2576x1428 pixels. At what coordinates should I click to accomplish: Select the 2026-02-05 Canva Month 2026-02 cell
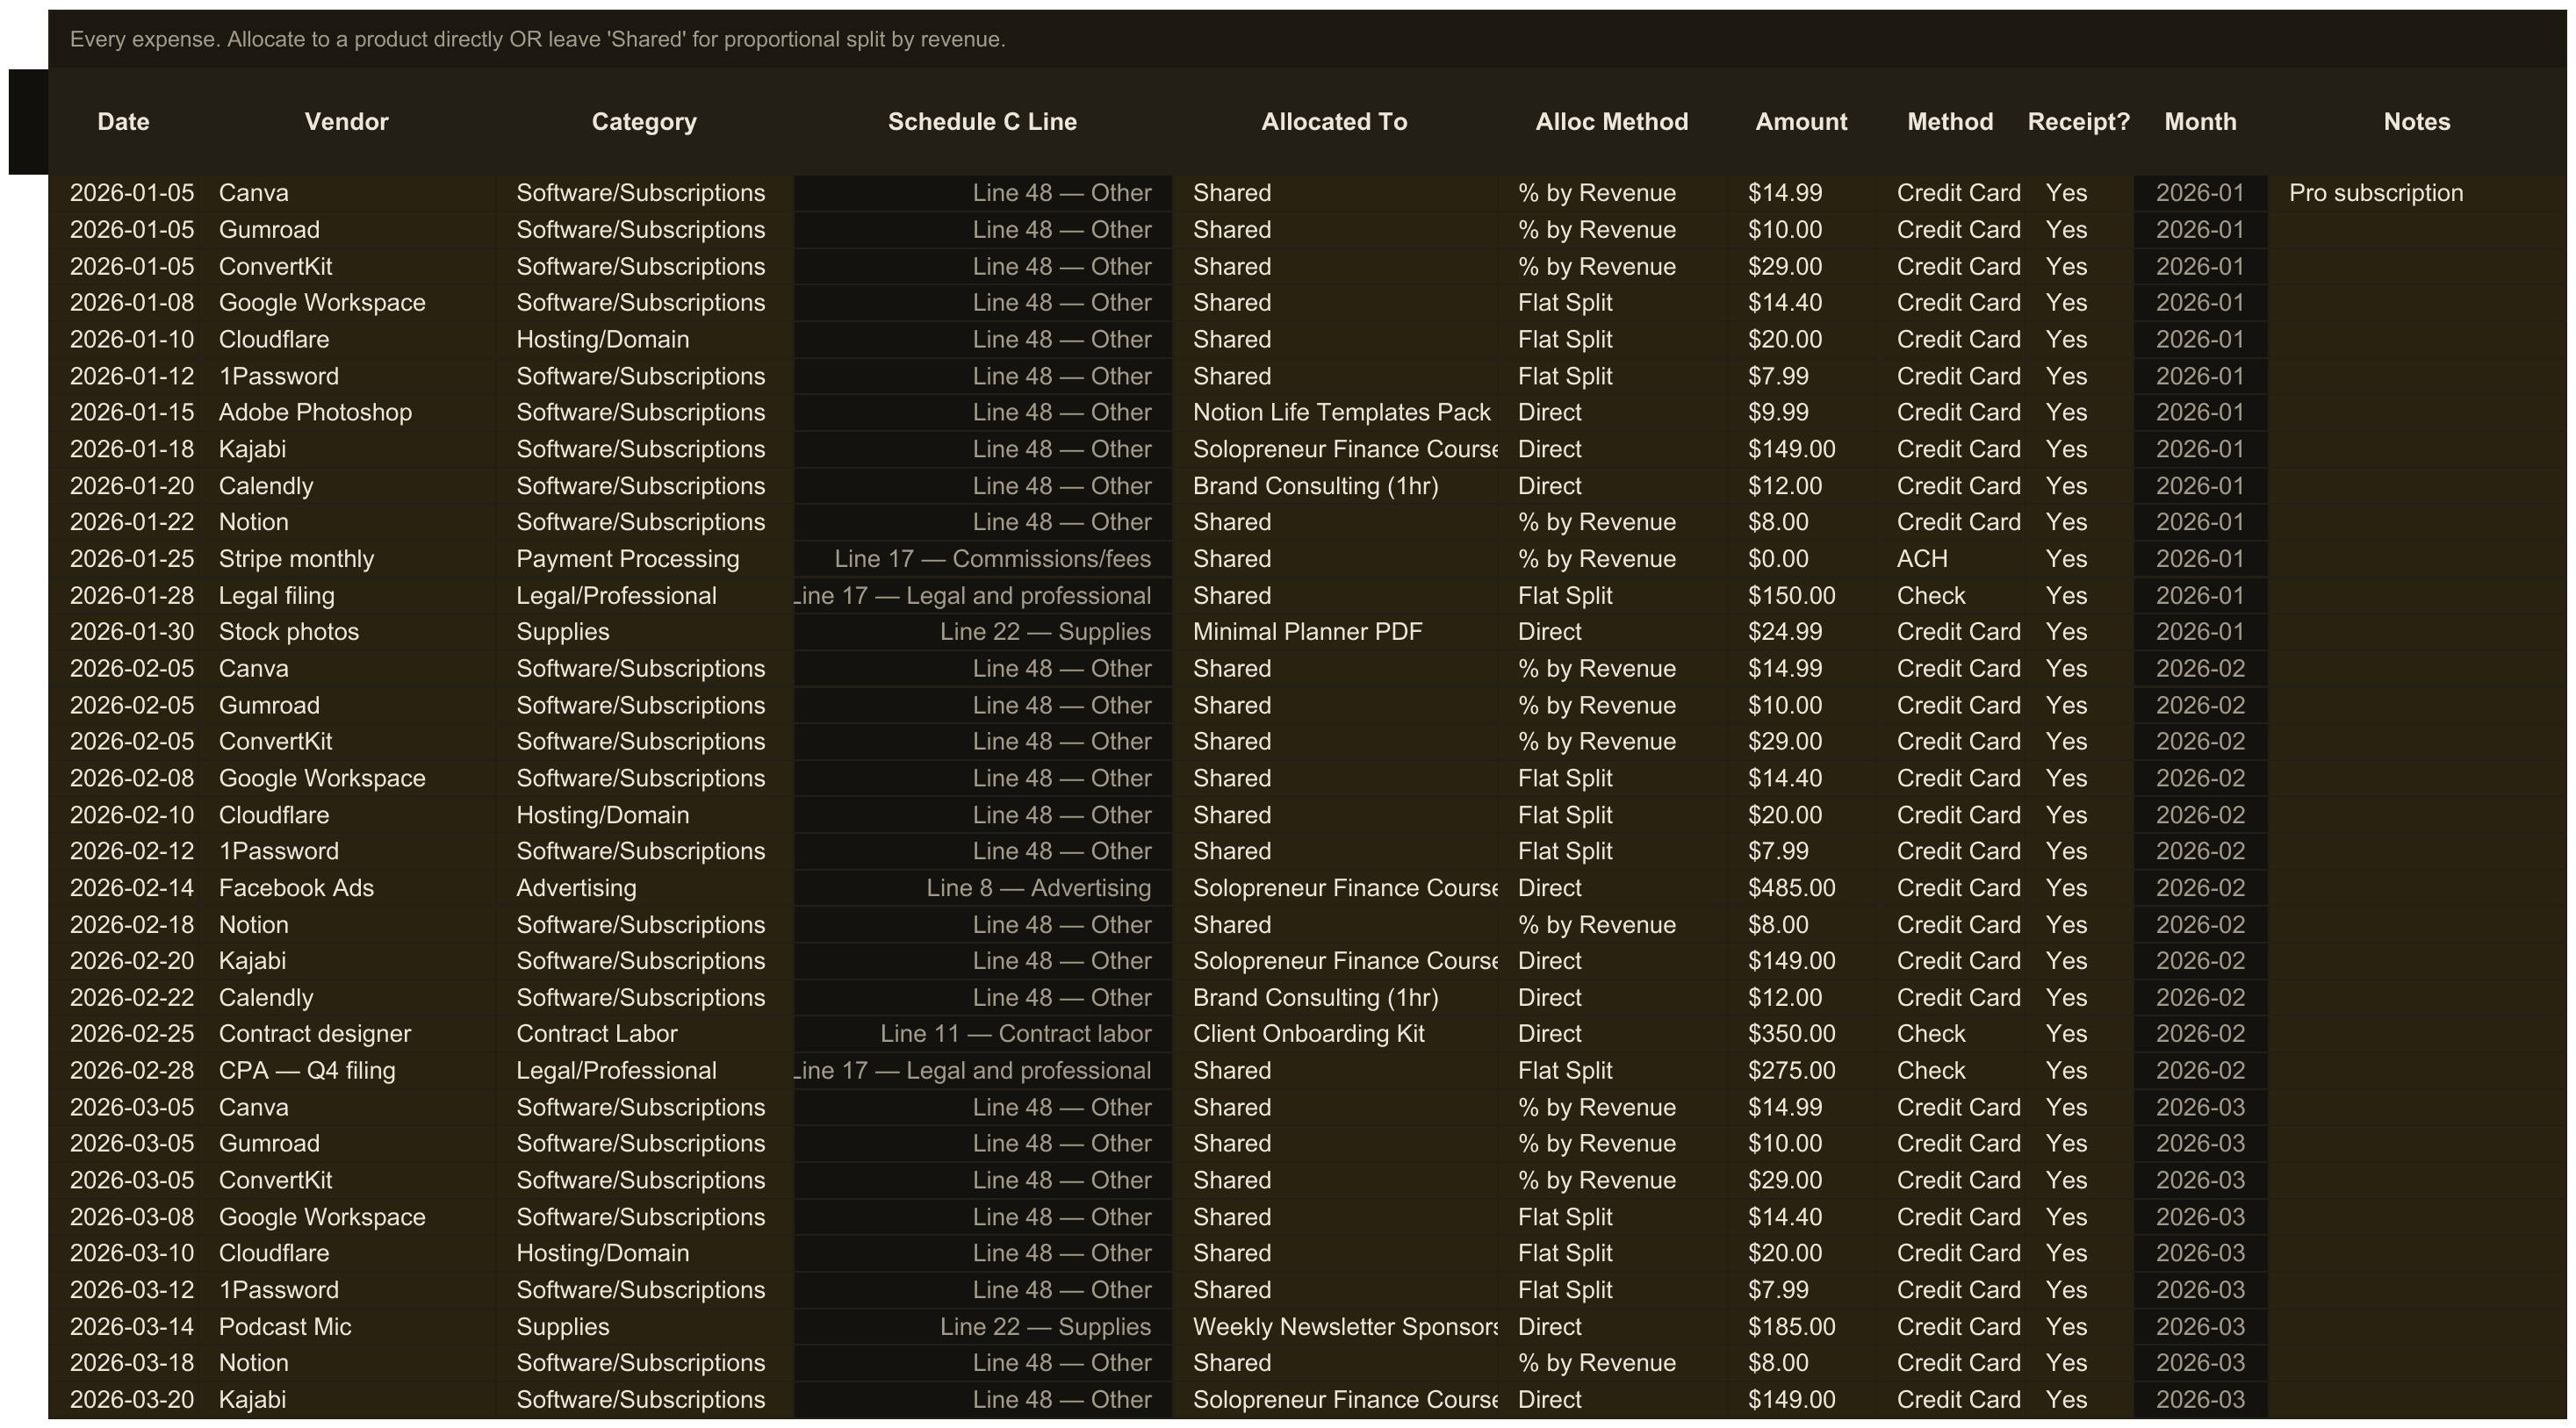[2201, 669]
